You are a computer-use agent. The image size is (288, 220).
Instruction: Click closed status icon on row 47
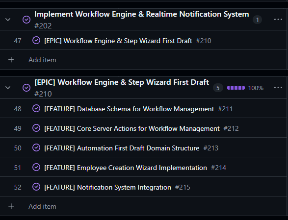(36, 40)
